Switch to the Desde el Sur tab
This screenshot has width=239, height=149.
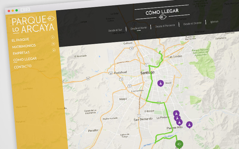[x=115, y=30]
